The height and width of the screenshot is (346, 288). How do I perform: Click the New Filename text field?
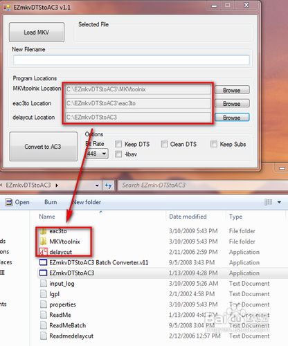(132, 60)
